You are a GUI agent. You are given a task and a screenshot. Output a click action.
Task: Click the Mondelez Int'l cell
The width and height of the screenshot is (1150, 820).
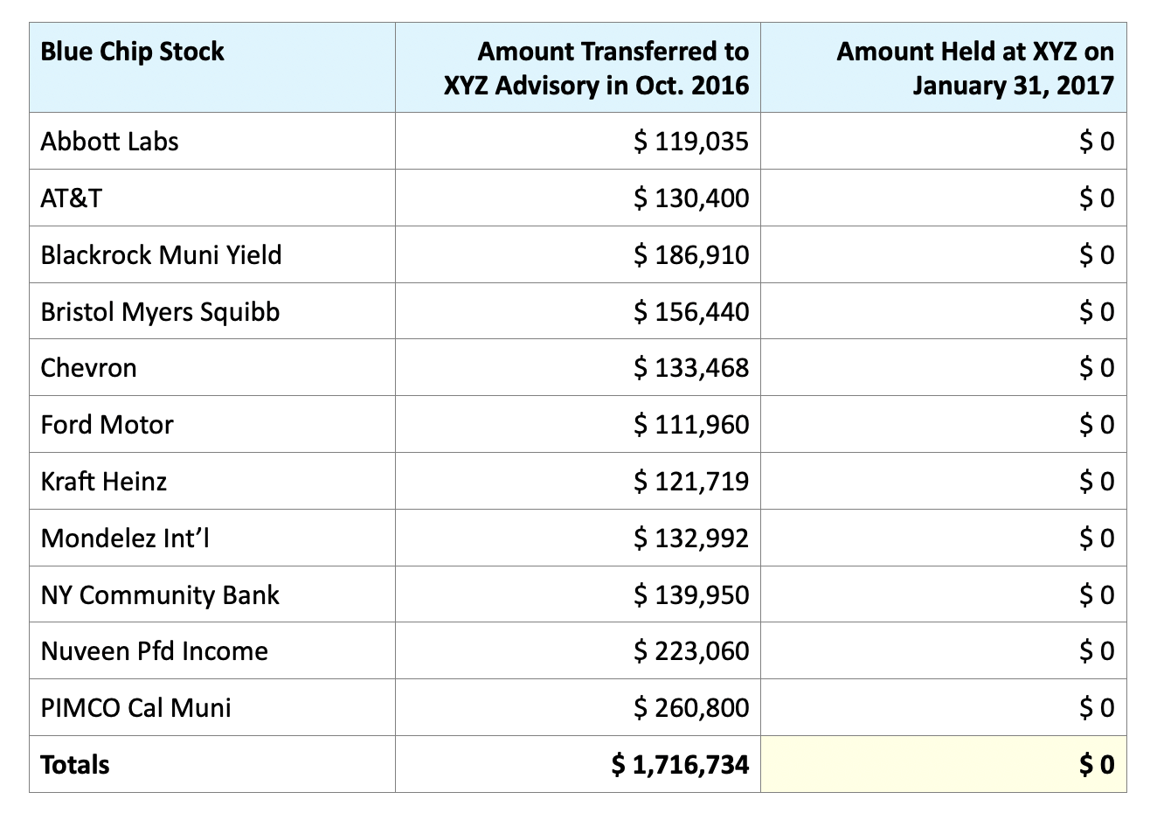(x=125, y=538)
